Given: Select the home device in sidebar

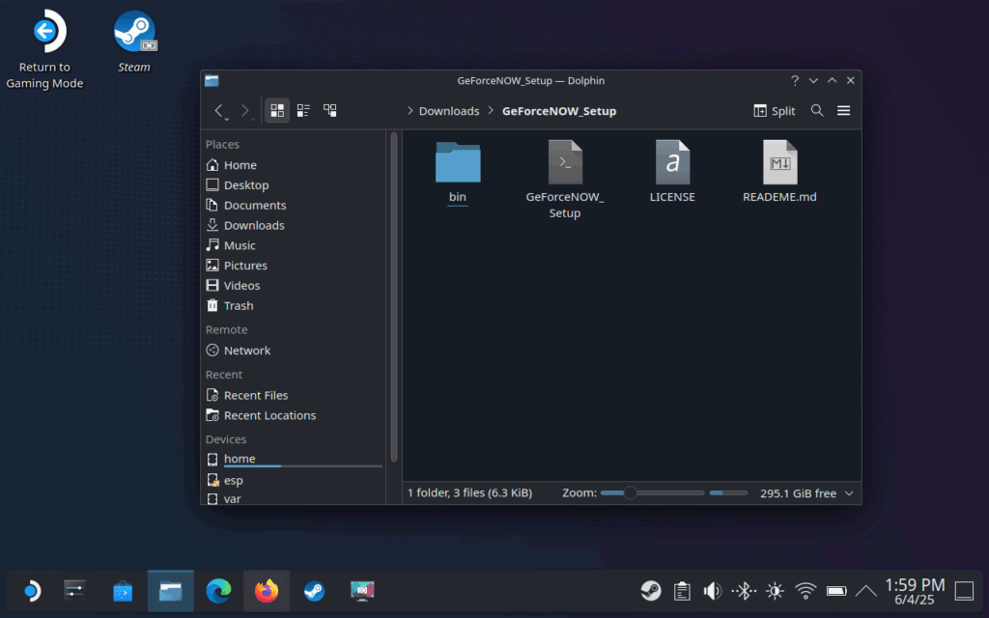Looking at the screenshot, I should click(294, 459).
